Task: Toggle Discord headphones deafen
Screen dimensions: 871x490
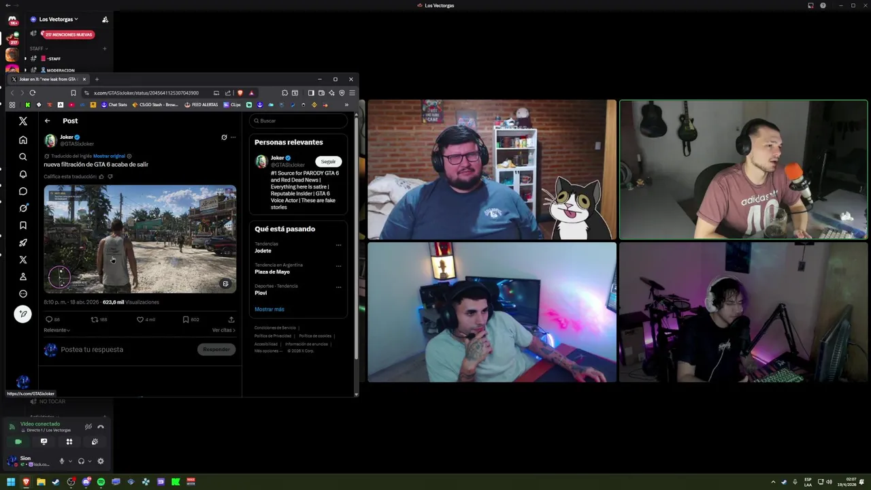Action: tap(81, 461)
